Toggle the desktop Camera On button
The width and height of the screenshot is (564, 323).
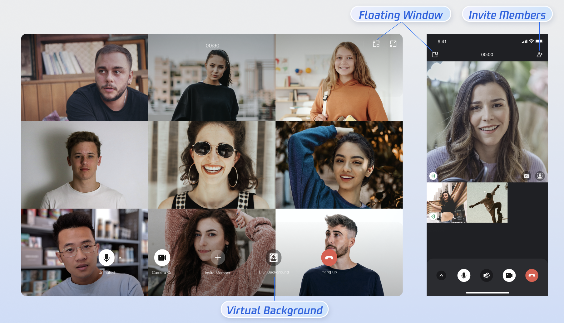(162, 258)
